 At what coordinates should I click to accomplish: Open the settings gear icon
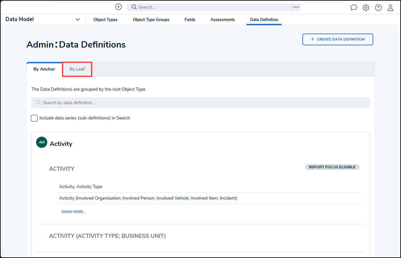click(366, 8)
